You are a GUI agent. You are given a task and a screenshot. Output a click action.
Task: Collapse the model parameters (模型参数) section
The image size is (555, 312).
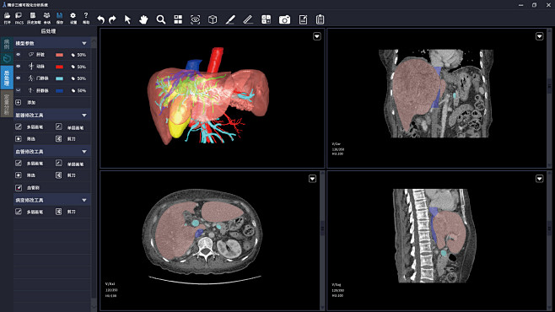[x=84, y=43]
